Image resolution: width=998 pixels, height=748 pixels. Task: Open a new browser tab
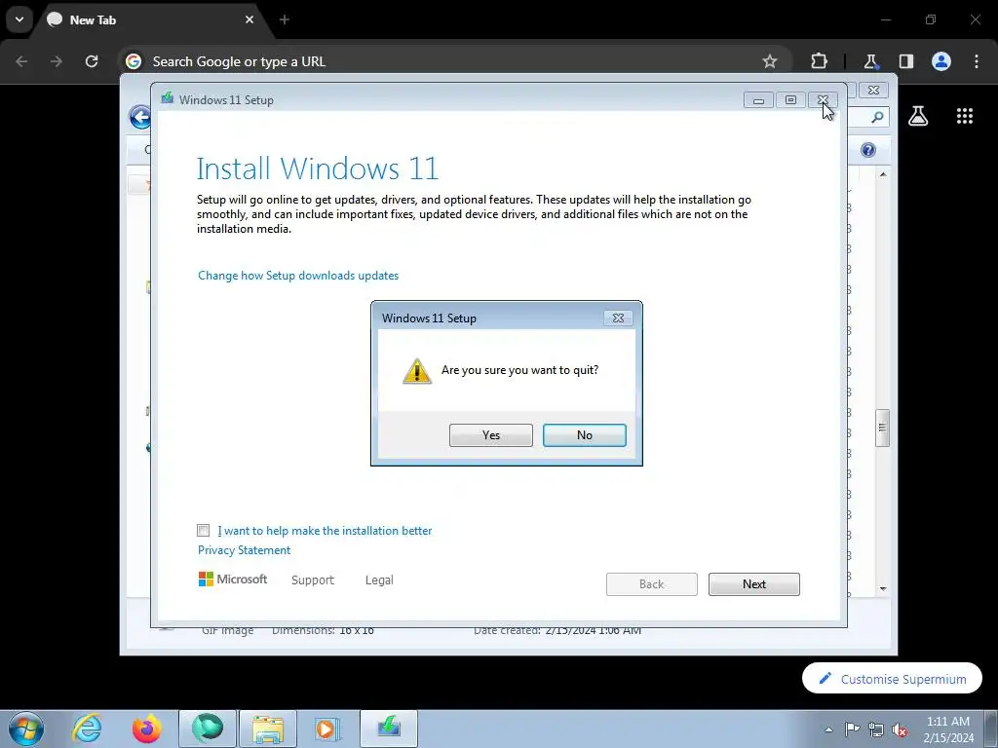tap(285, 19)
